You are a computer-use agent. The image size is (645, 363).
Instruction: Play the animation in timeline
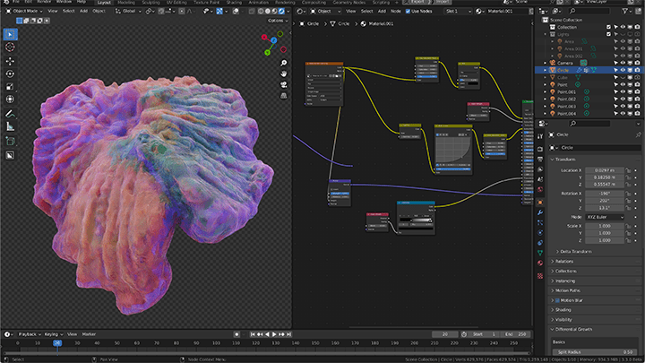pyautogui.click(x=274, y=334)
